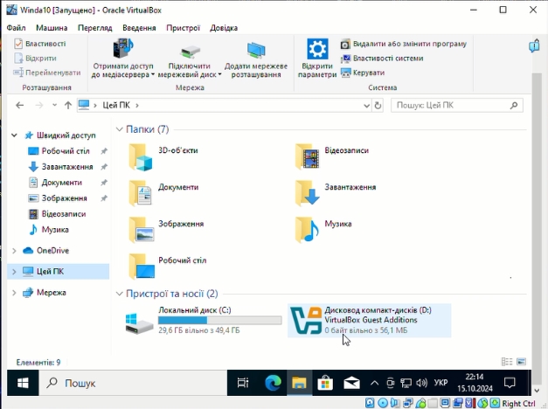Open Microsoft Store from taskbar
This screenshot has height=409, width=548.
(325, 383)
